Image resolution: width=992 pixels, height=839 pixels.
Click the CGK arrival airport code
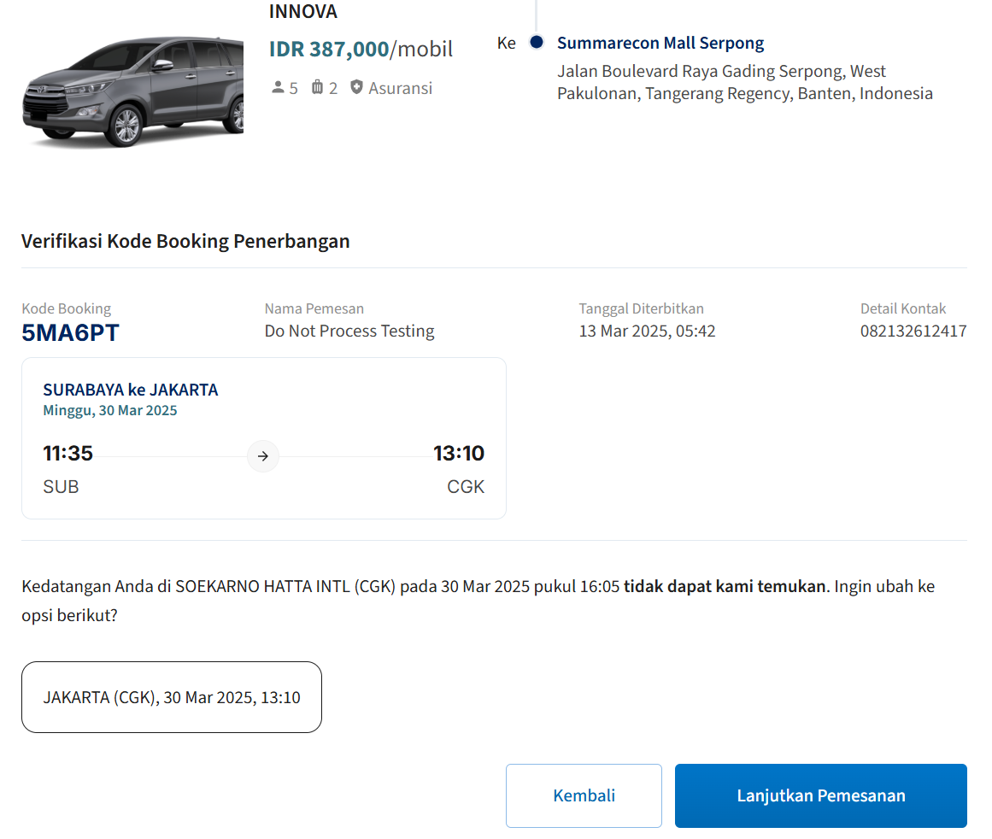(x=466, y=487)
